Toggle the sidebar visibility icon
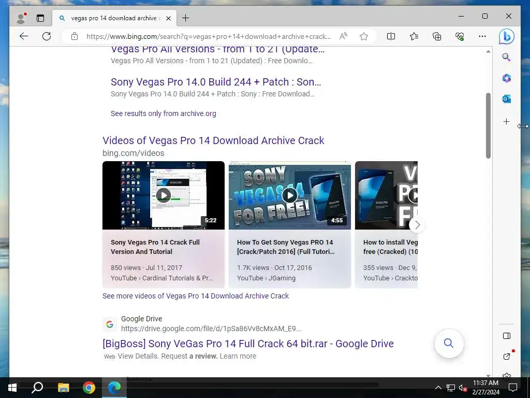 coord(506,336)
